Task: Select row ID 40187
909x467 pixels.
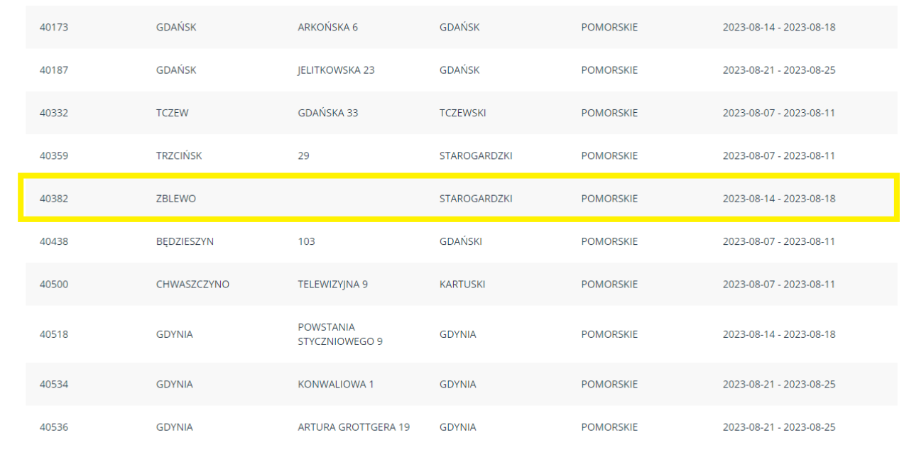Action: pos(54,70)
